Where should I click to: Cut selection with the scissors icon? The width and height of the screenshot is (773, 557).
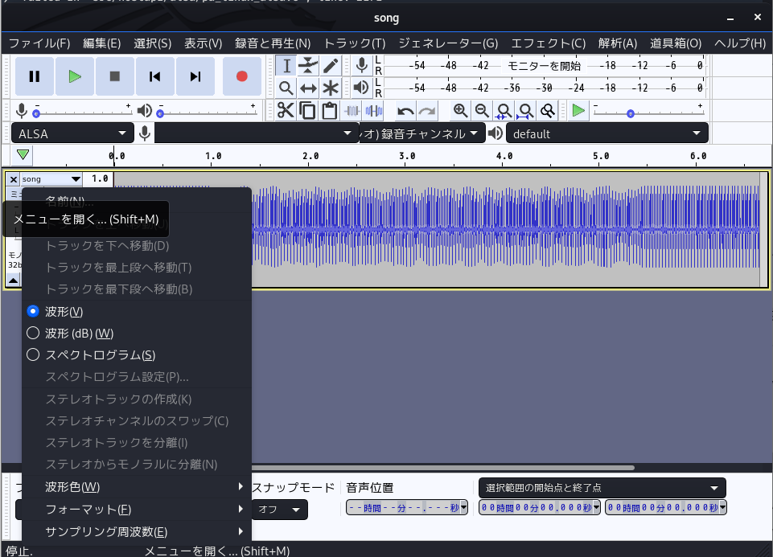(x=286, y=110)
